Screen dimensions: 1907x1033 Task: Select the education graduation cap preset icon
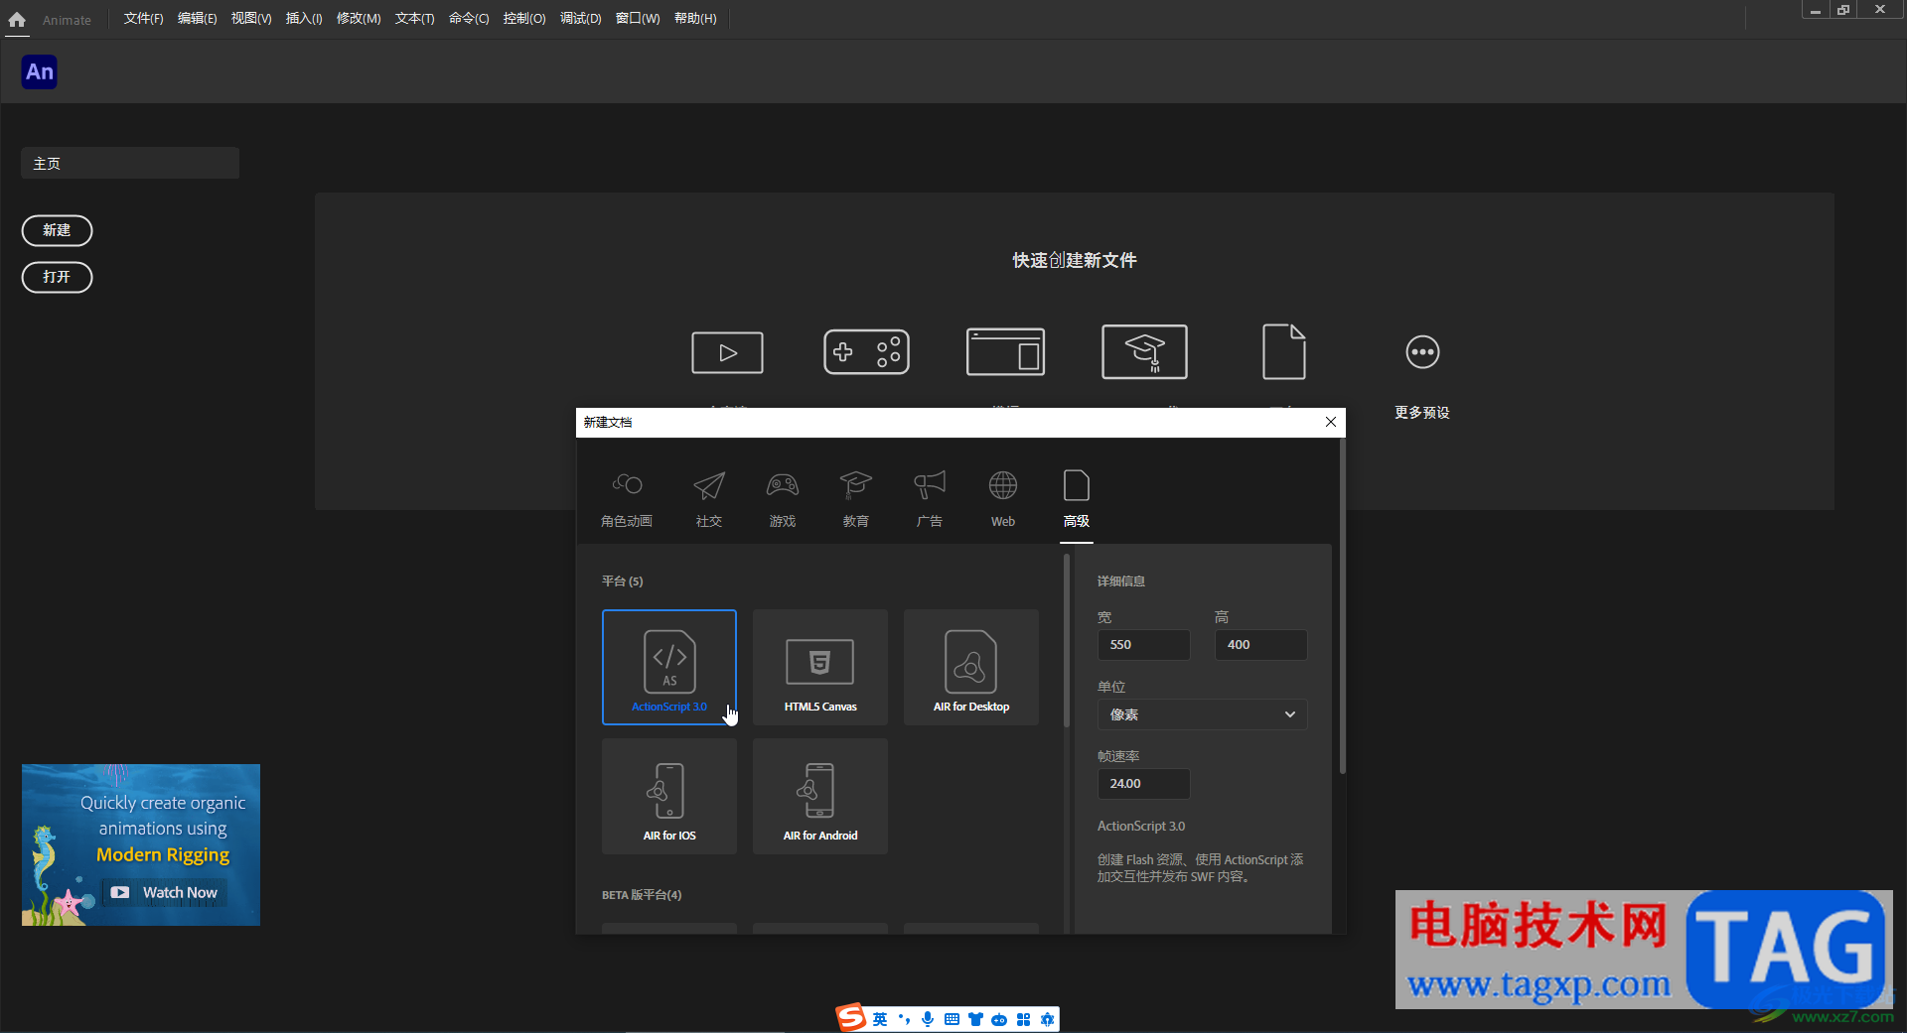pyautogui.click(x=1144, y=352)
